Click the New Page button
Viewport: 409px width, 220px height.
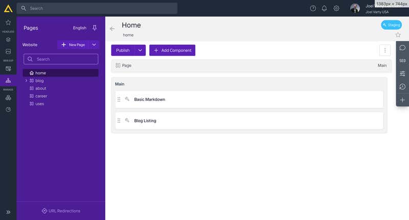point(73,45)
